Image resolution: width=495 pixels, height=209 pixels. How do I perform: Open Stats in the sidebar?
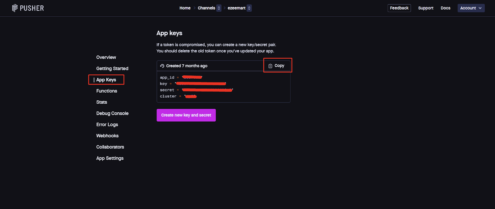[x=102, y=102]
